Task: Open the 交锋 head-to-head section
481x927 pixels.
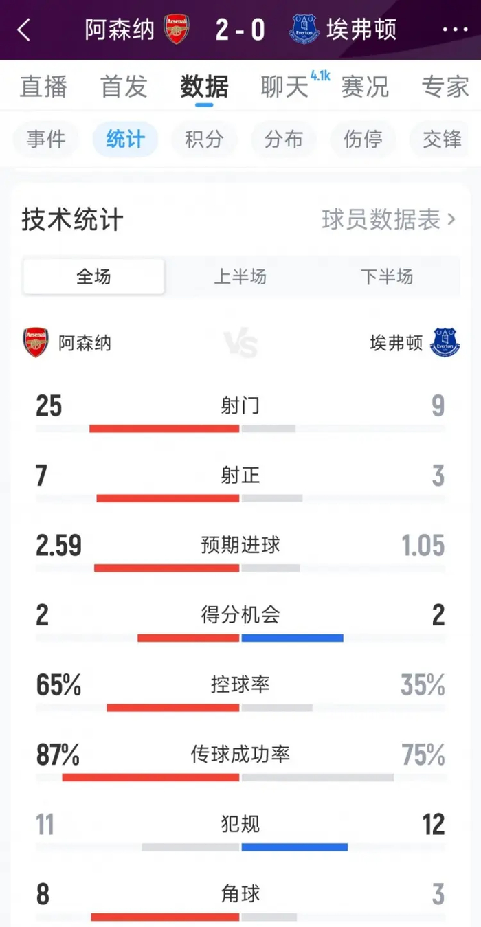Action: pos(443,139)
